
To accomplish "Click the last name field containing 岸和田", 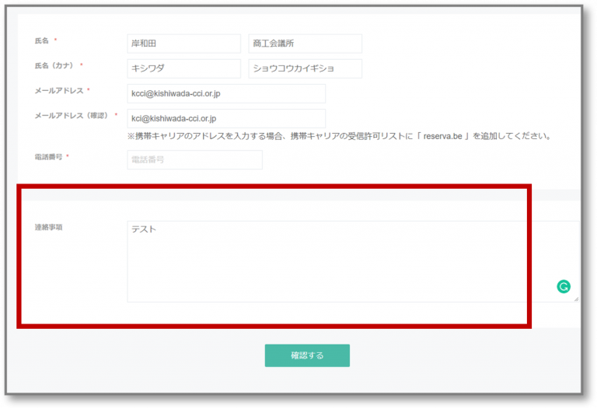I will [183, 44].
